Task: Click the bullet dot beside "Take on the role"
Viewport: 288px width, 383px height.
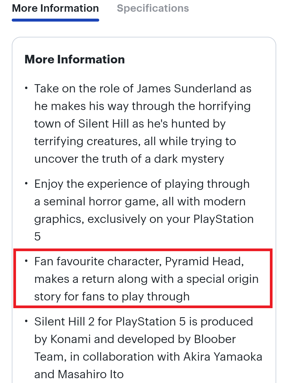Action: (26, 88)
